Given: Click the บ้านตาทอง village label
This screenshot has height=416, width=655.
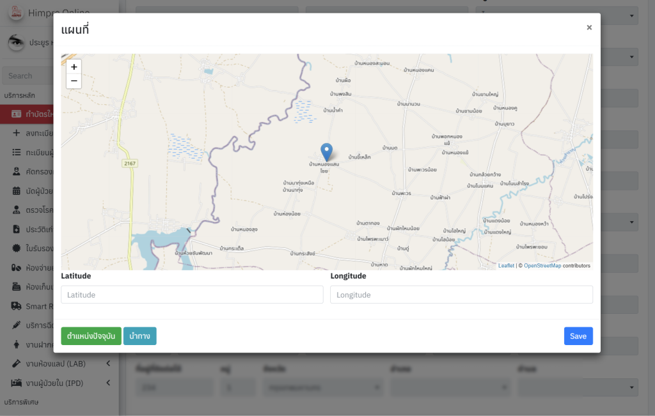Looking at the screenshot, I should 368,223.
